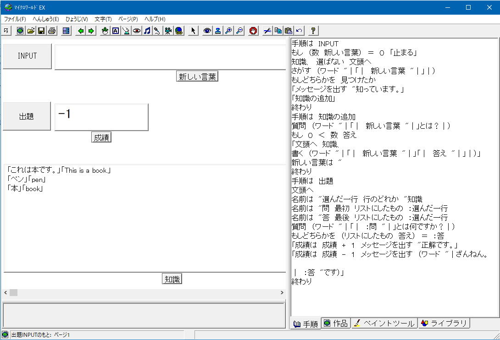Go to next page with green right arrow
The height and width of the screenshot is (340, 500).
click(91, 31)
